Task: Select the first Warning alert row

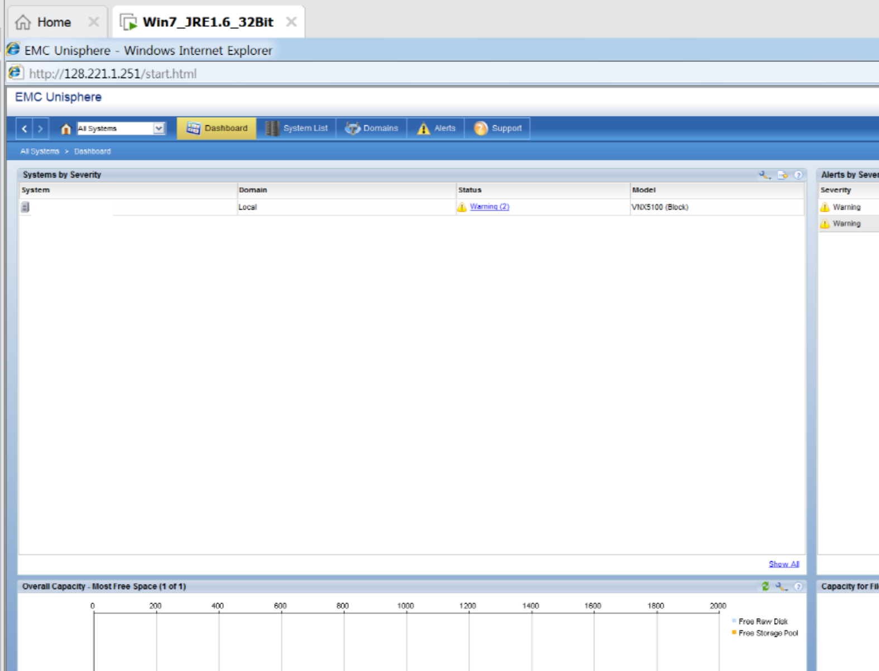Action: [x=848, y=207]
